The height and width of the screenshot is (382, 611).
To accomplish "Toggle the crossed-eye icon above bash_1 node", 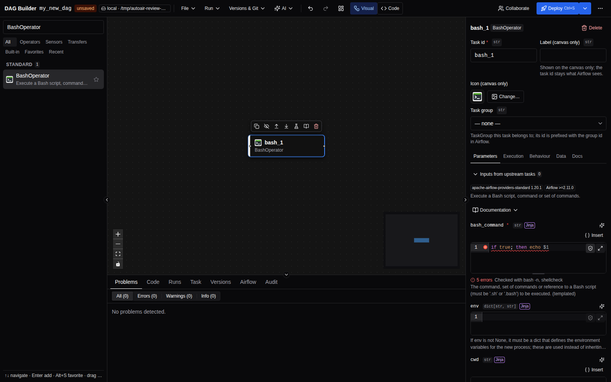I will 267,126.
